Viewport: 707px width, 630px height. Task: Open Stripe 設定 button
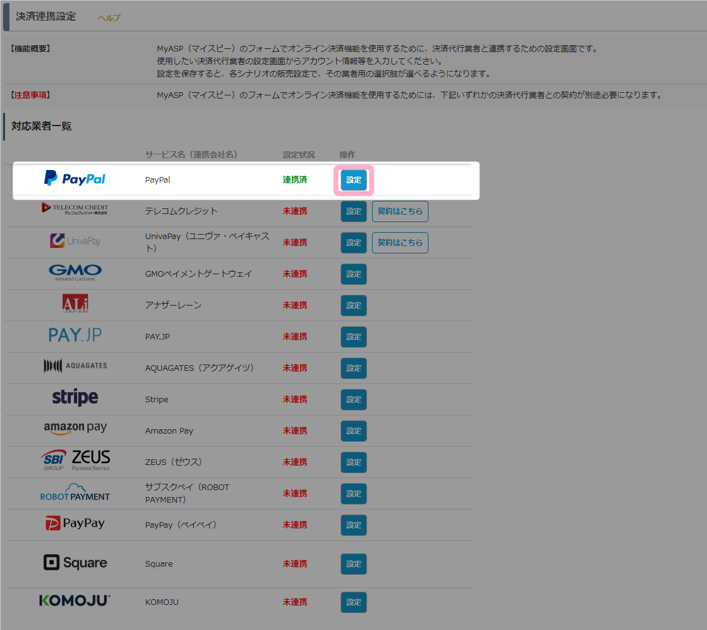tap(354, 400)
